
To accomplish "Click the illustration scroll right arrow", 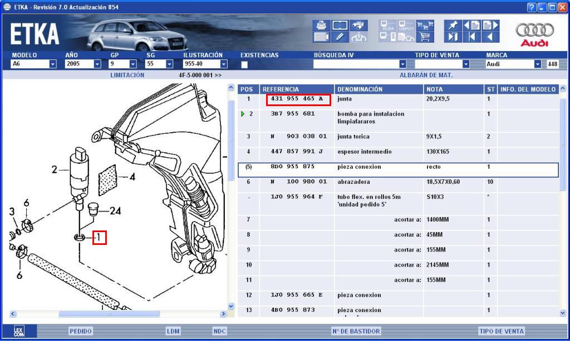I will [x=224, y=314].
